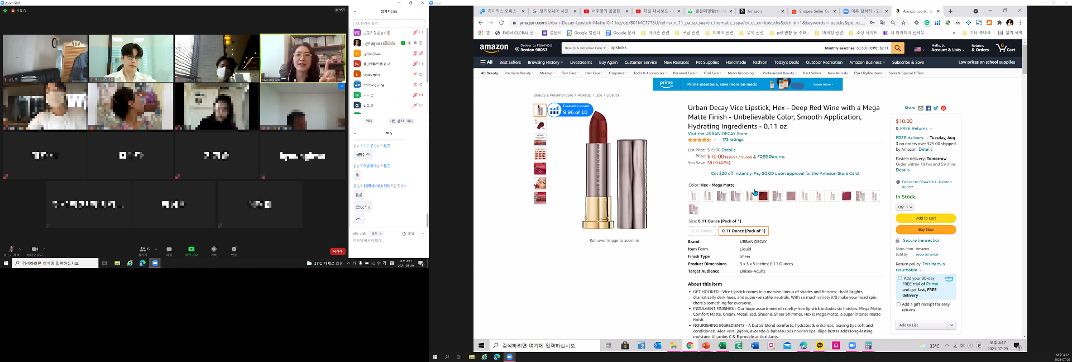Open the Zoom chat more options button
Screen dimensions: 1072x362
[422, 234]
